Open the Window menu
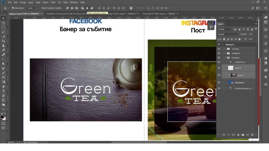 click(74, 2)
